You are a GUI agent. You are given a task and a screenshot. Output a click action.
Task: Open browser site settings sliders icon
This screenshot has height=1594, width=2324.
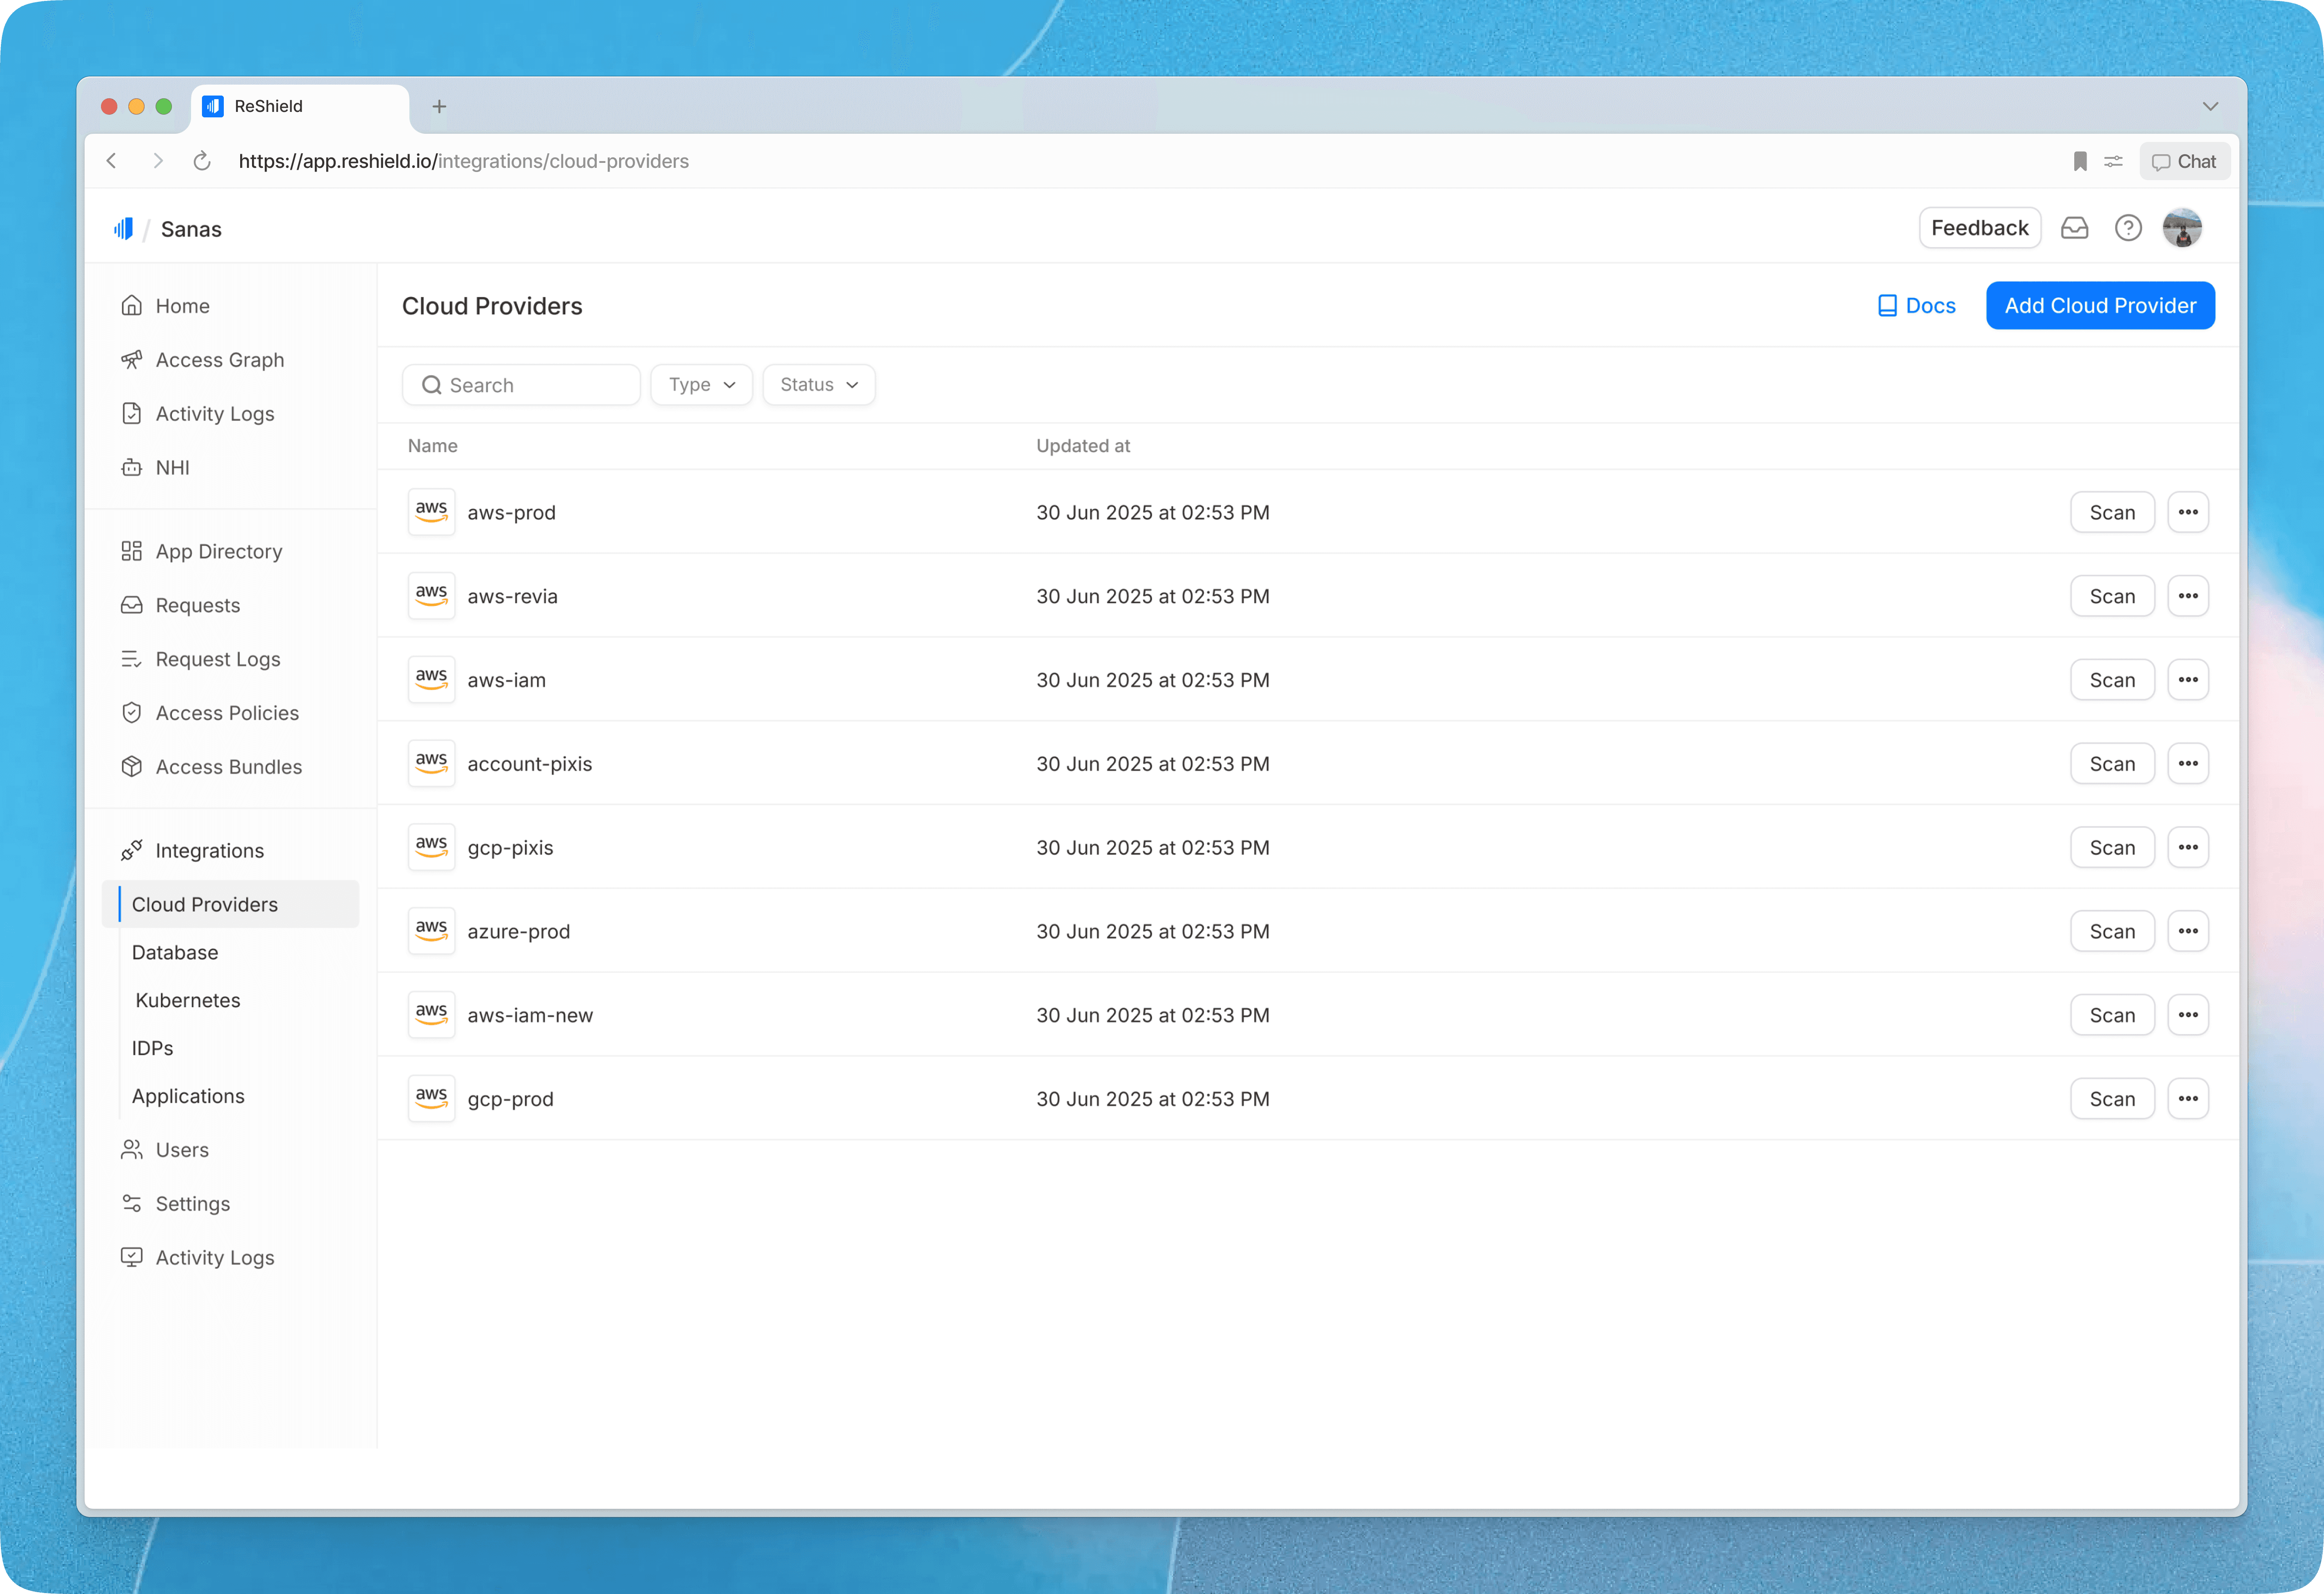2113,161
